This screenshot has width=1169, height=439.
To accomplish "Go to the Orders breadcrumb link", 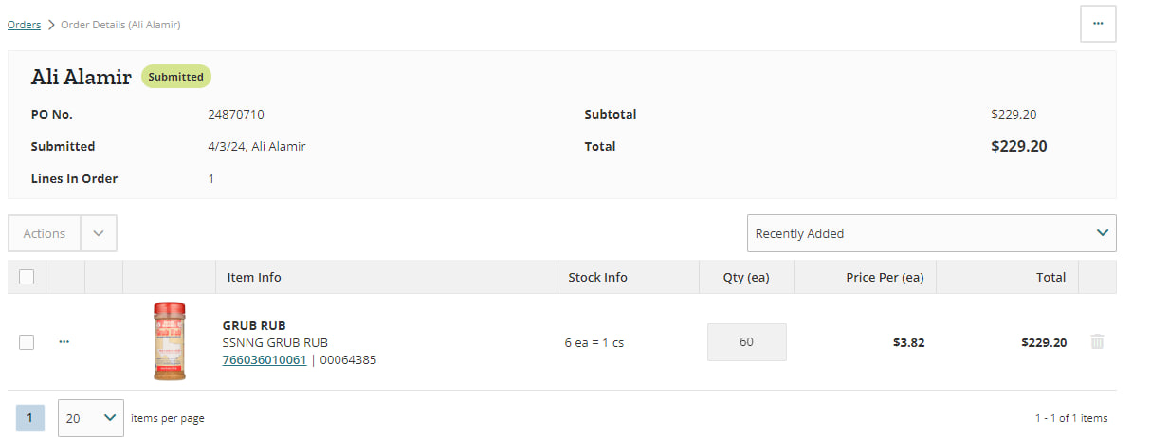I will [x=24, y=25].
